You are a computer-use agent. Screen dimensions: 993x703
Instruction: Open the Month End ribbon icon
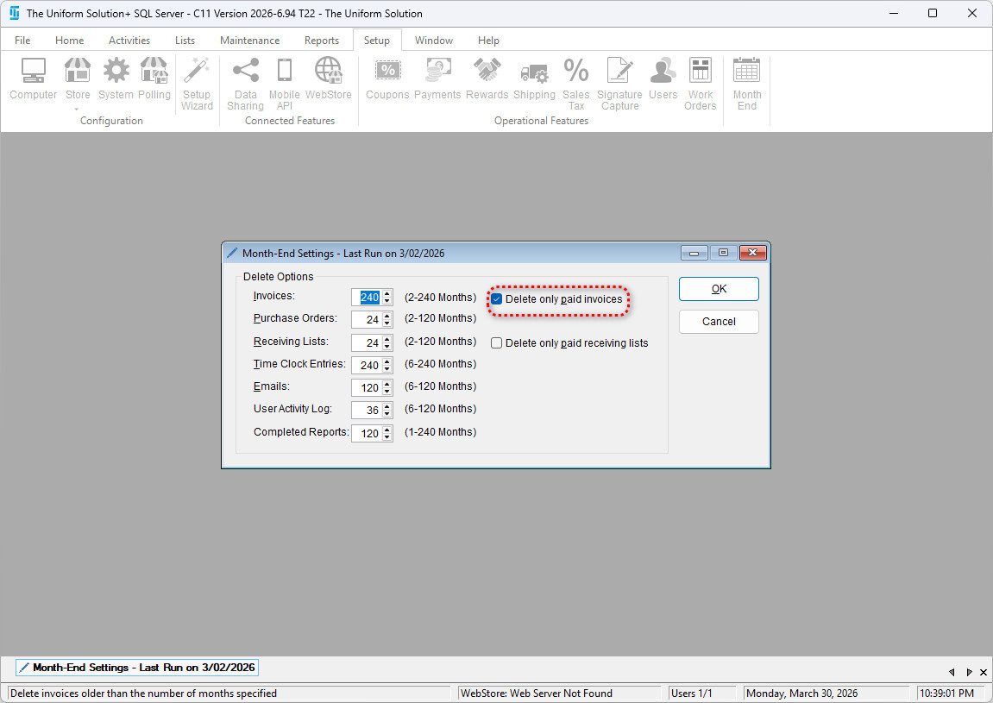click(746, 84)
